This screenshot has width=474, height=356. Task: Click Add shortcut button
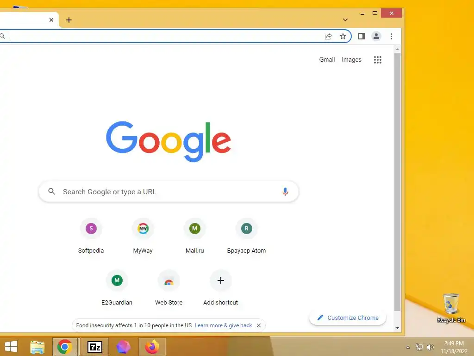pyautogui.click(x=221, y=288)
